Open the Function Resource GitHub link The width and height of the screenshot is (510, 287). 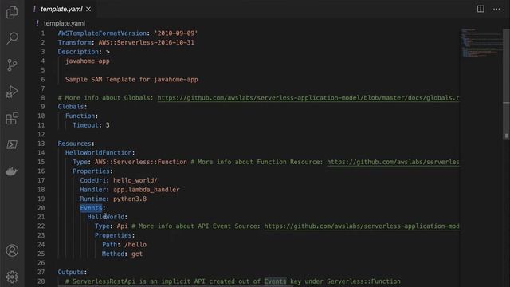point(393,162)
